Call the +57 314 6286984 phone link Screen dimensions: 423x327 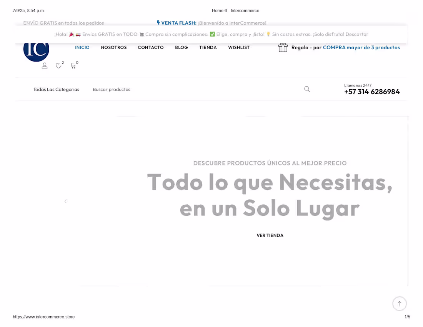click(x=371, y=92)
